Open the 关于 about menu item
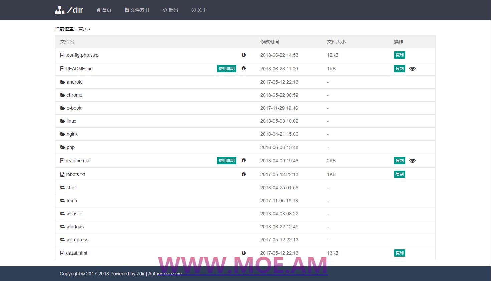Viewport: 491px width, 281px height. point(199,10)
